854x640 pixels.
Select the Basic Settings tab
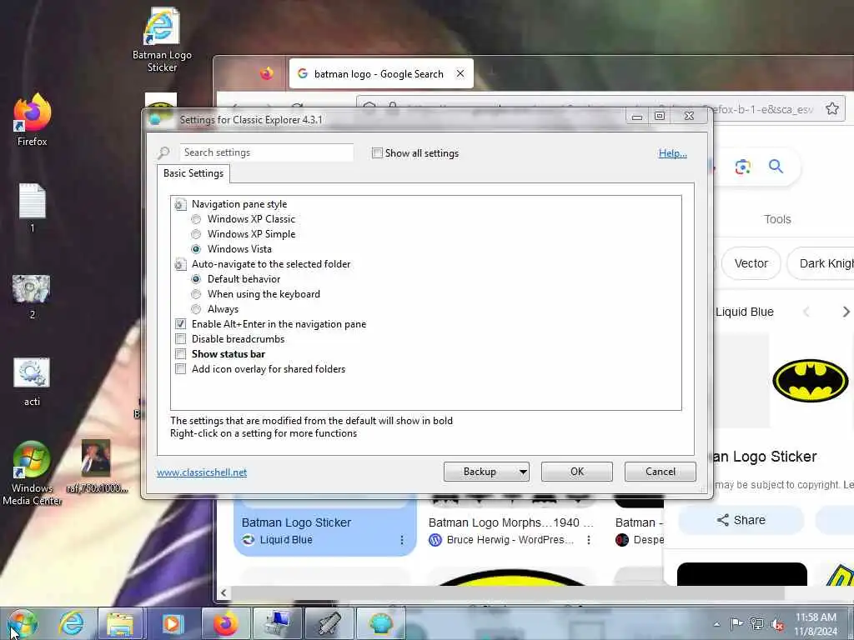[x=193, y=173]
